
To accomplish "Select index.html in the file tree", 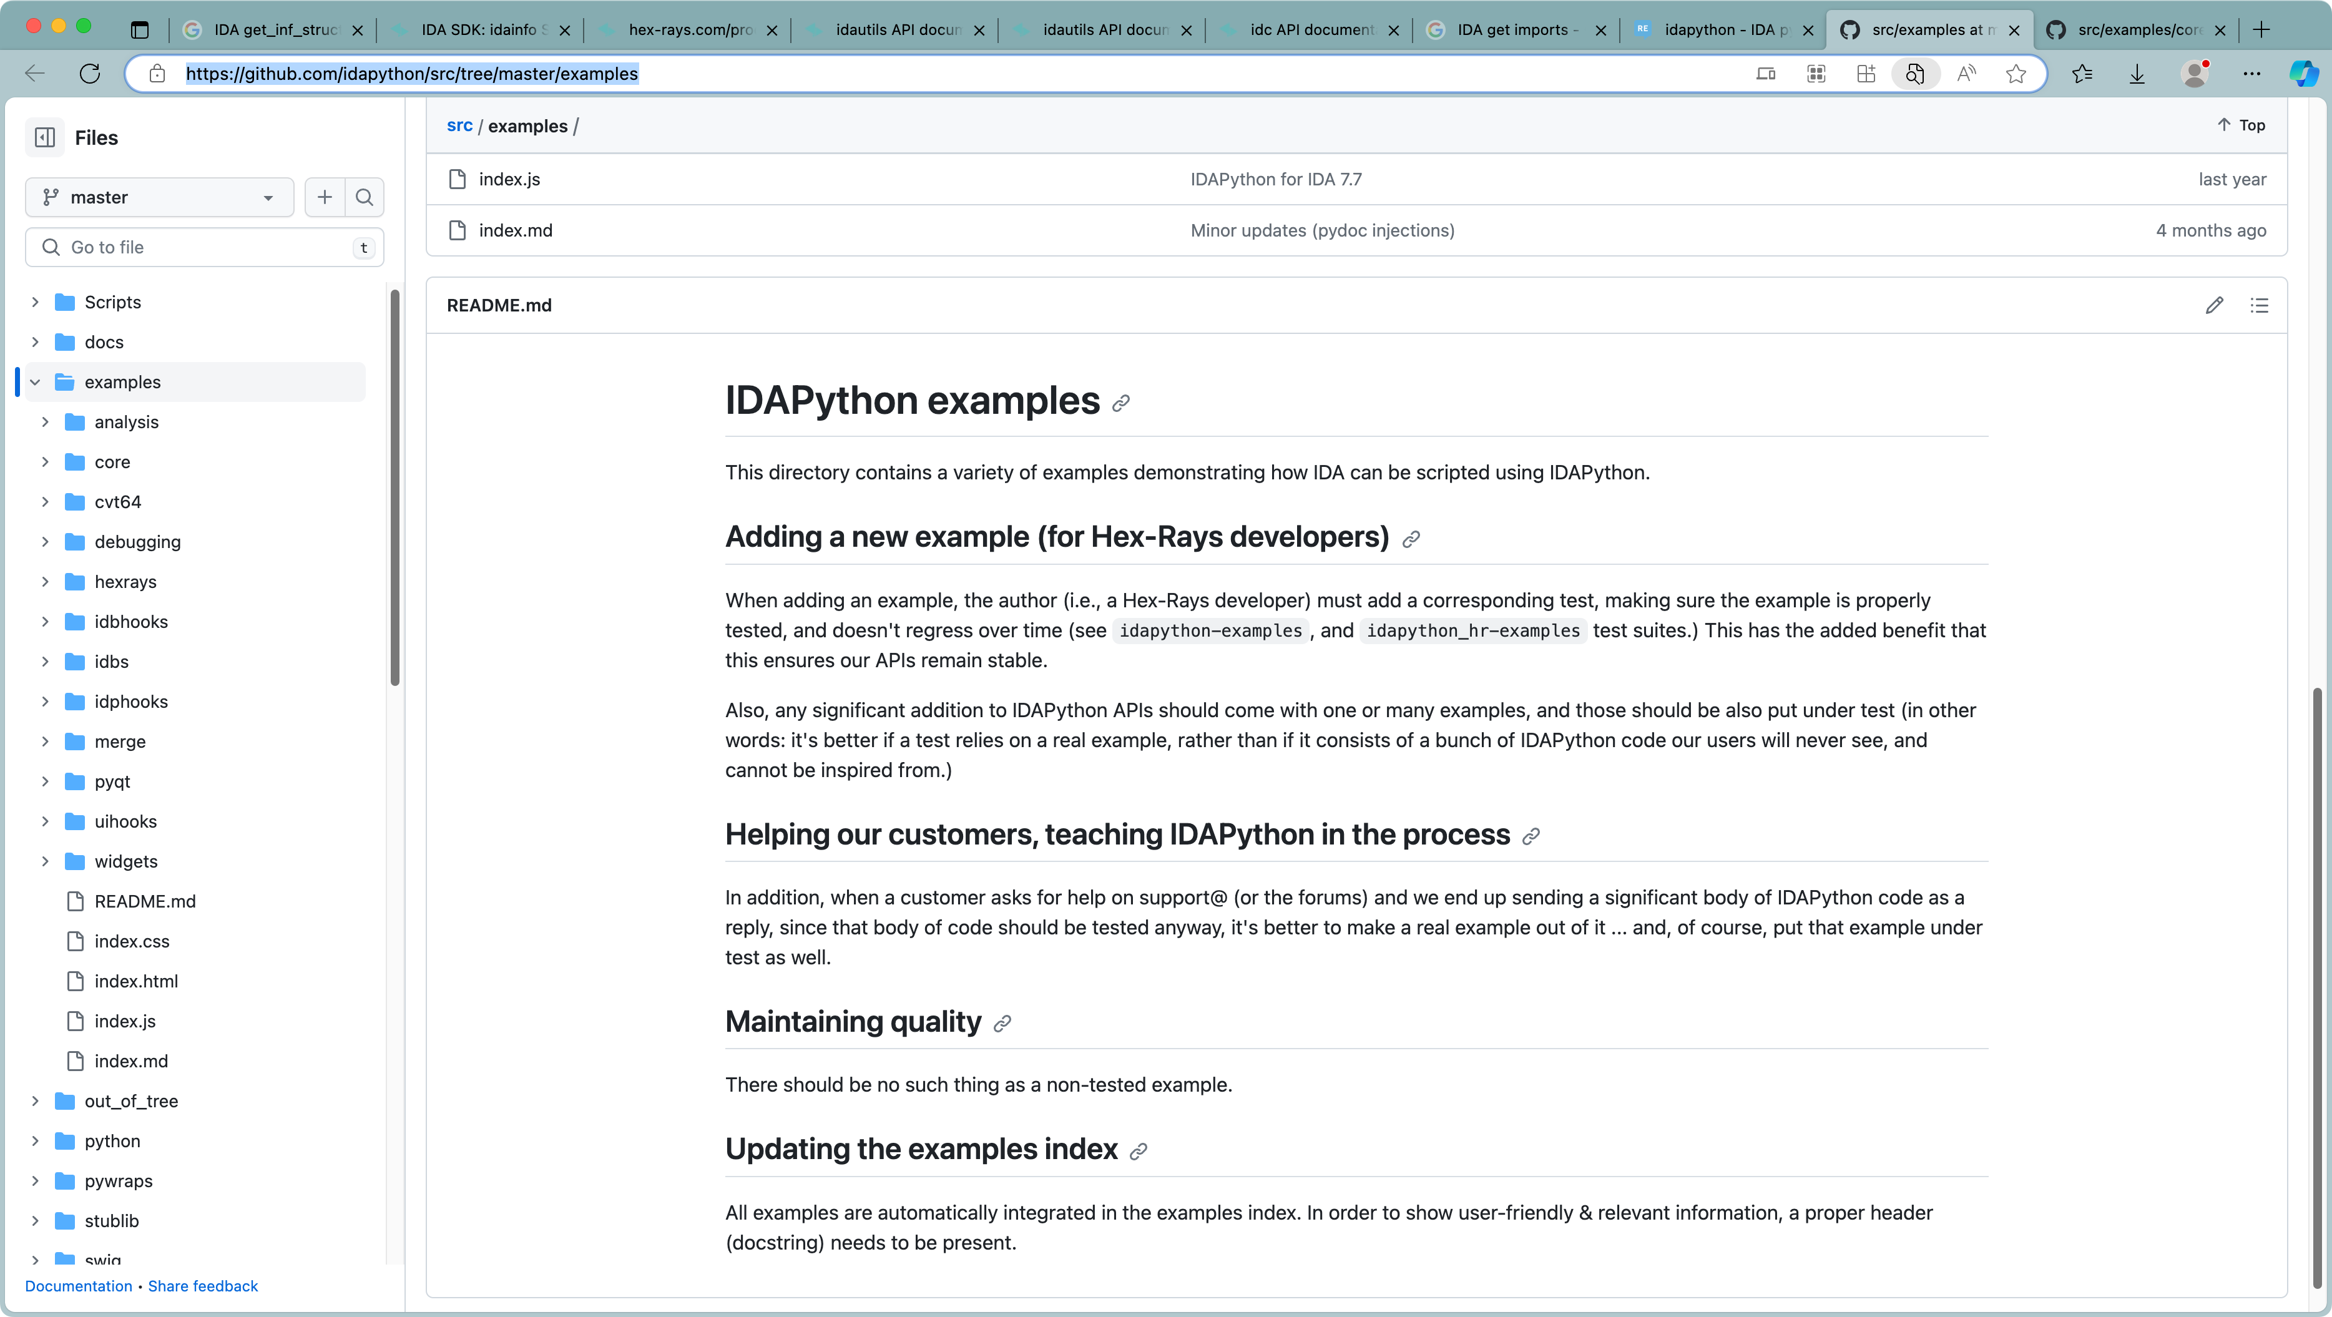I will click(x=137, y=981).
